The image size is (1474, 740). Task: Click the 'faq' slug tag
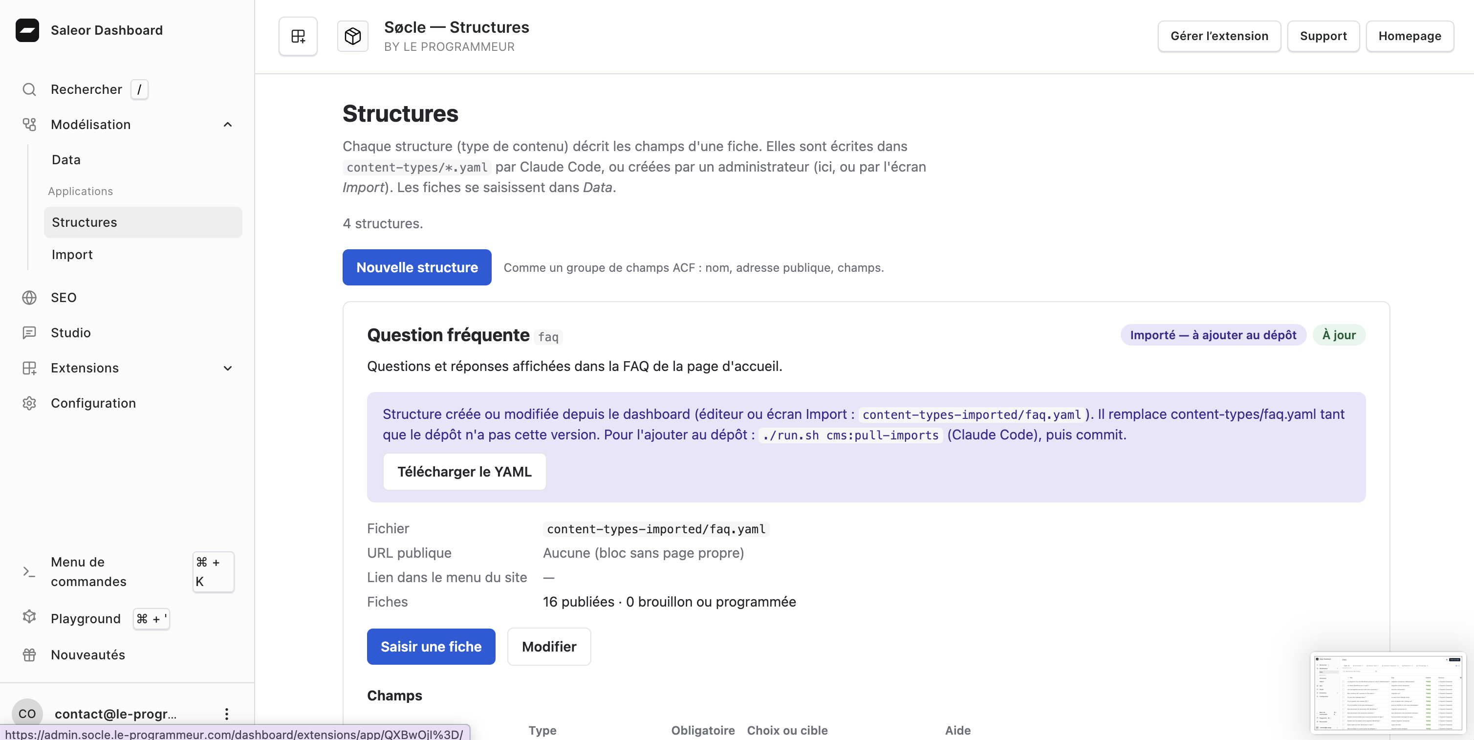tap(548, 337)
